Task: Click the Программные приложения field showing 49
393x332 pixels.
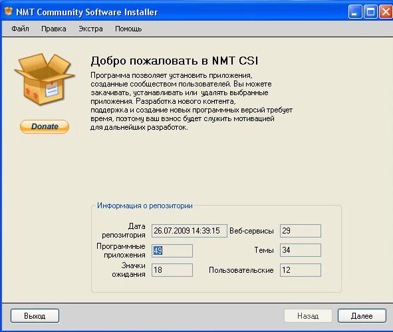Action: pos(172,251)
